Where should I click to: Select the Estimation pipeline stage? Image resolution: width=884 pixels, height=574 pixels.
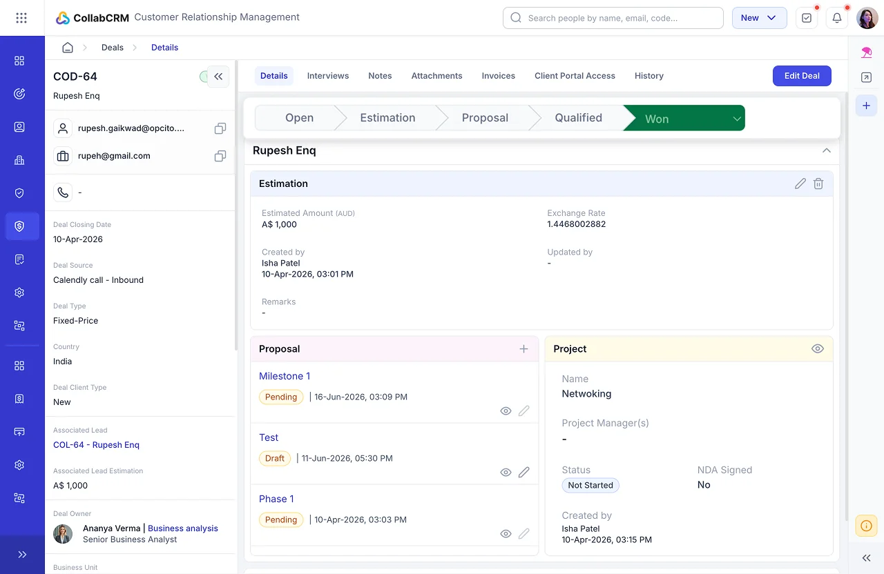[x=387, y=118]
